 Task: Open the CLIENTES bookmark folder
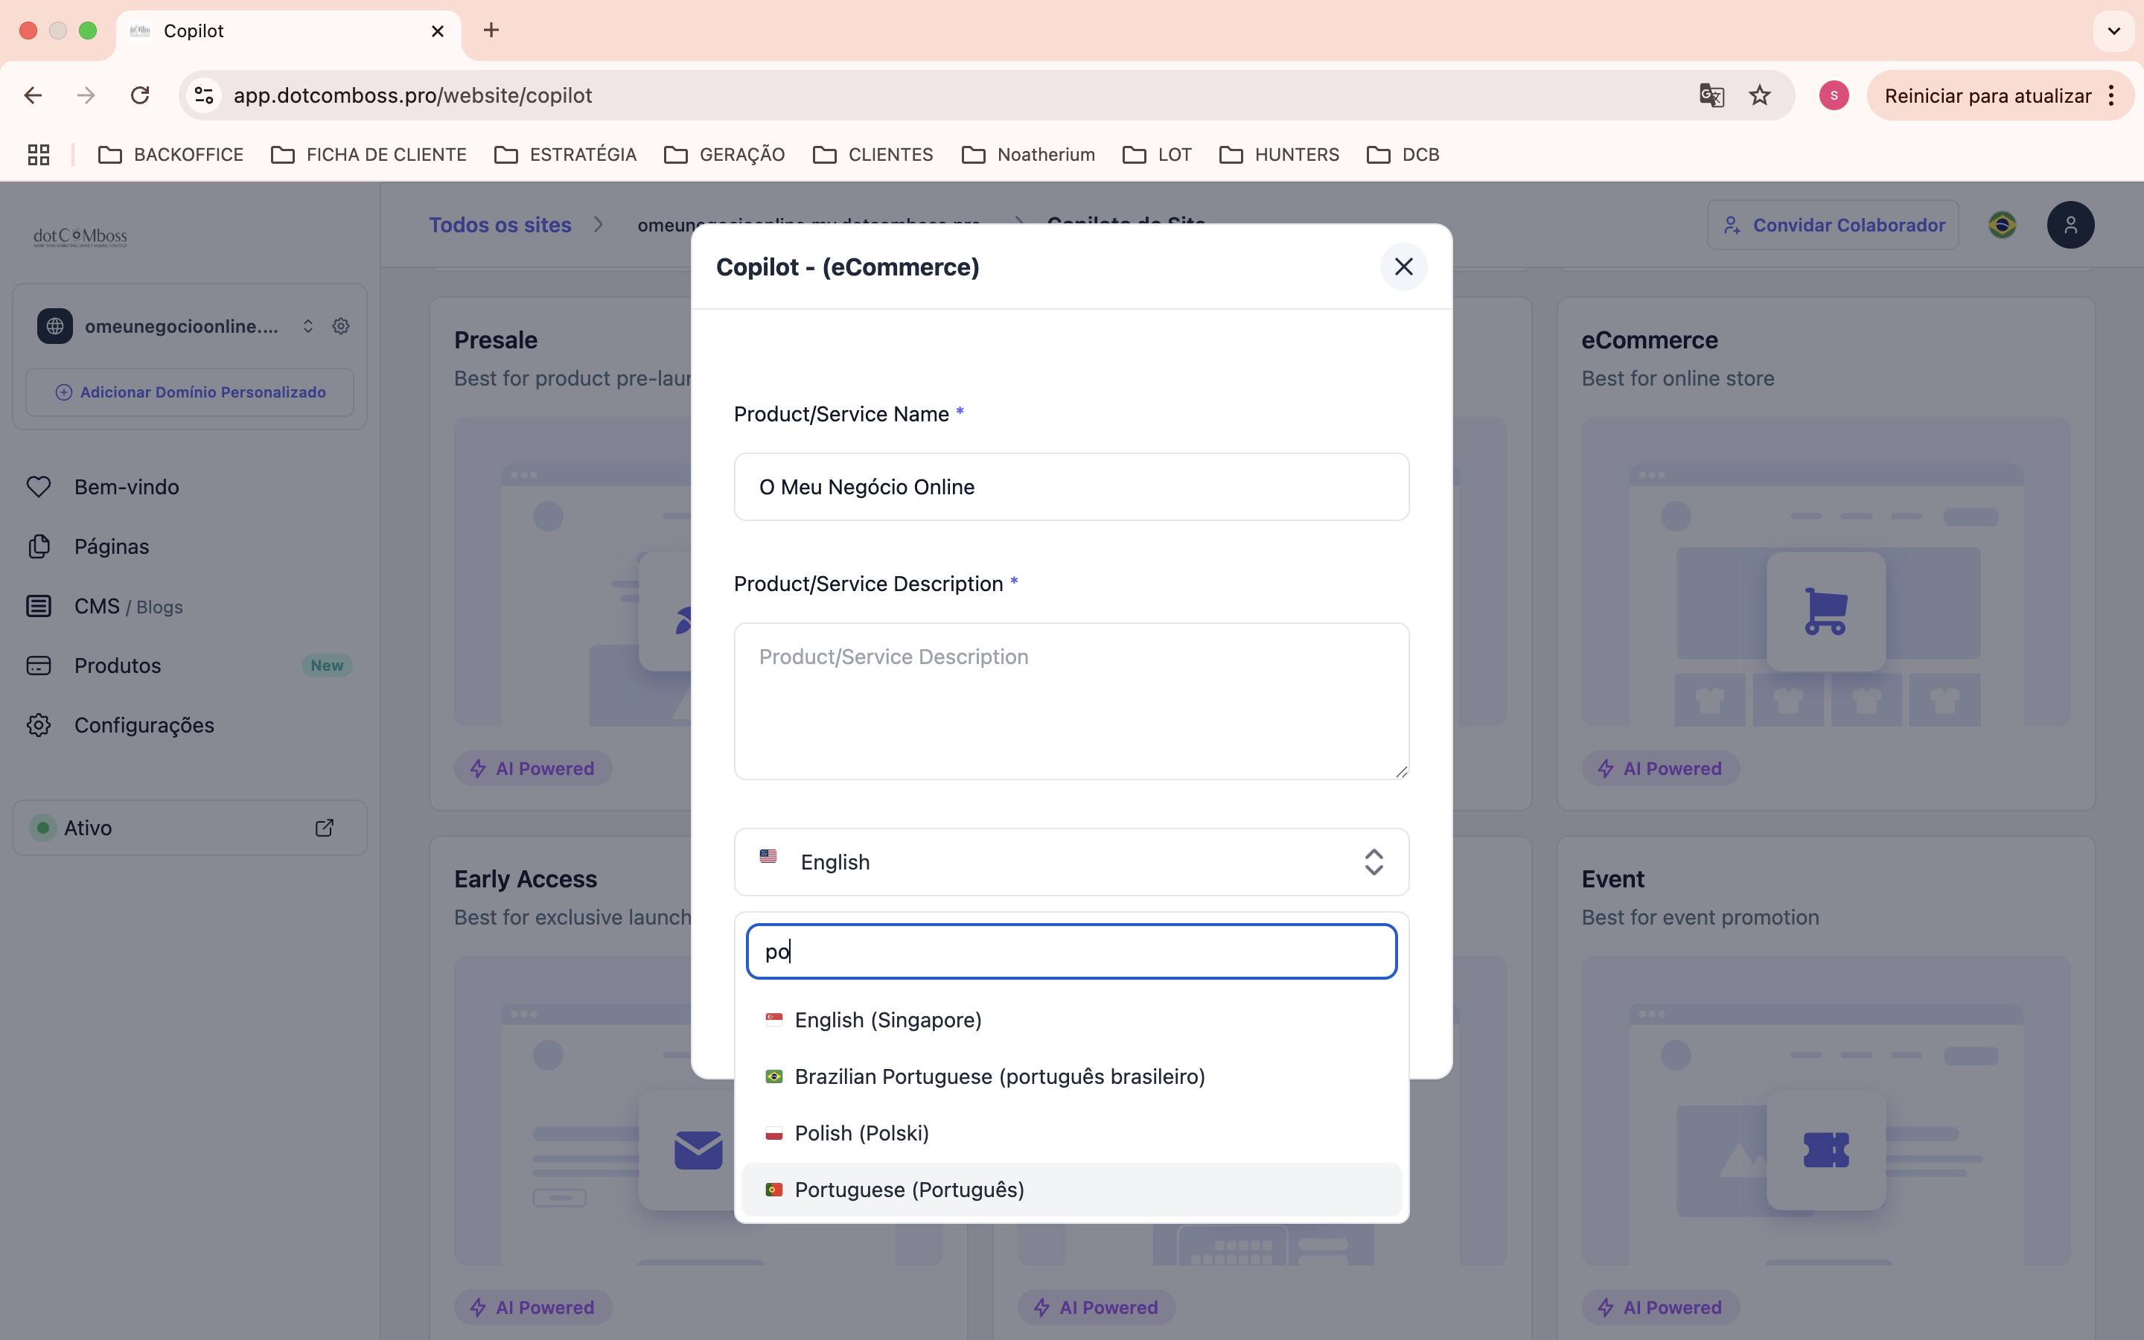(x=872, y=155)
